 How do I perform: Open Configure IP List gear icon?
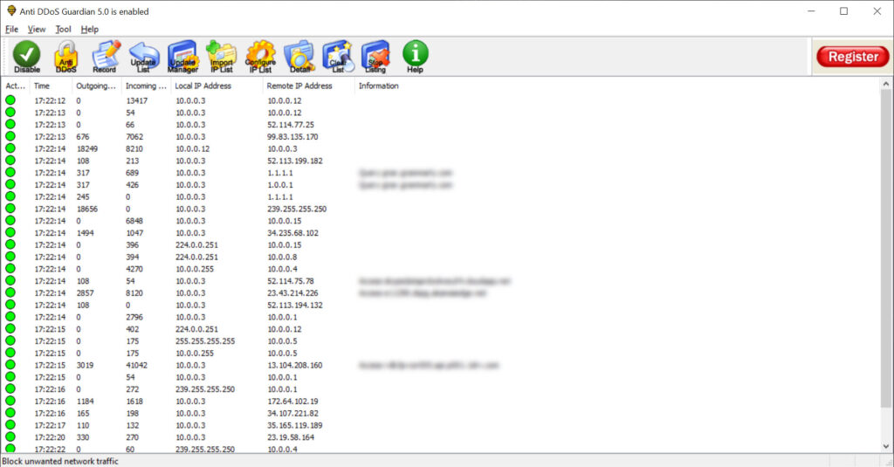(260, 57)
